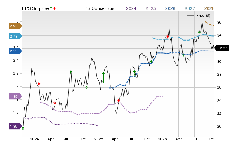Screen dimensions: 236x141
Task: Select the red surprise arrow in early 2024
Action: coord(39,84)
